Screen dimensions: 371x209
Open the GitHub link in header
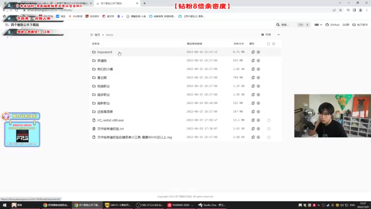[333, 25]
